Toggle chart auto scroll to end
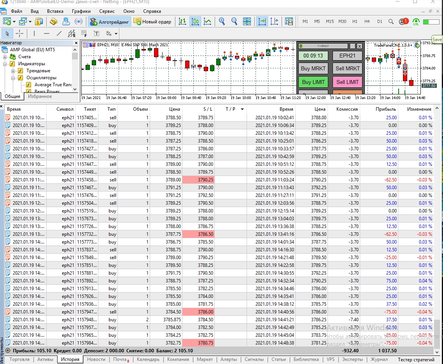 262,21
